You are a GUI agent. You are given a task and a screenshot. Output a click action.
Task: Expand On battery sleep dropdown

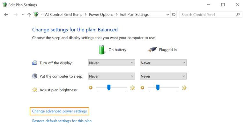[112, 76]
